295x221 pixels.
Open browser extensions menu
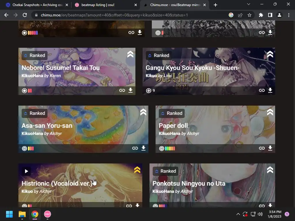pos(261,15)
